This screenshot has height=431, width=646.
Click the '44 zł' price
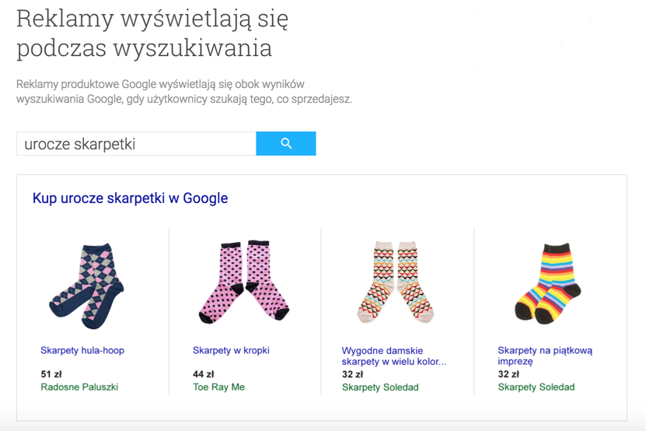(x=204, y=374)
